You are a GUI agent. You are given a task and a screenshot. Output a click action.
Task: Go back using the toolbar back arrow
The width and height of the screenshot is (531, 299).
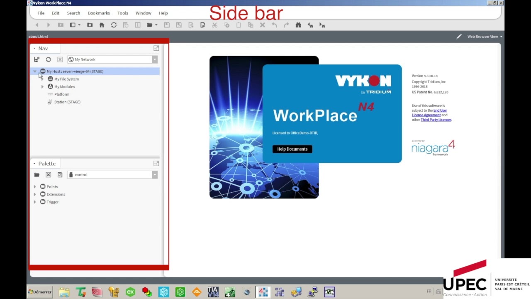click(37, 25)
